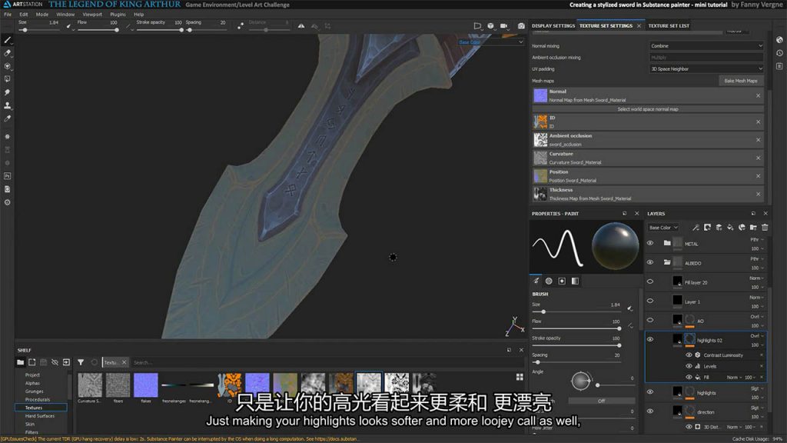Select the Paint brush tool
This screenshot has width=787, height=443.
point(8,40)
